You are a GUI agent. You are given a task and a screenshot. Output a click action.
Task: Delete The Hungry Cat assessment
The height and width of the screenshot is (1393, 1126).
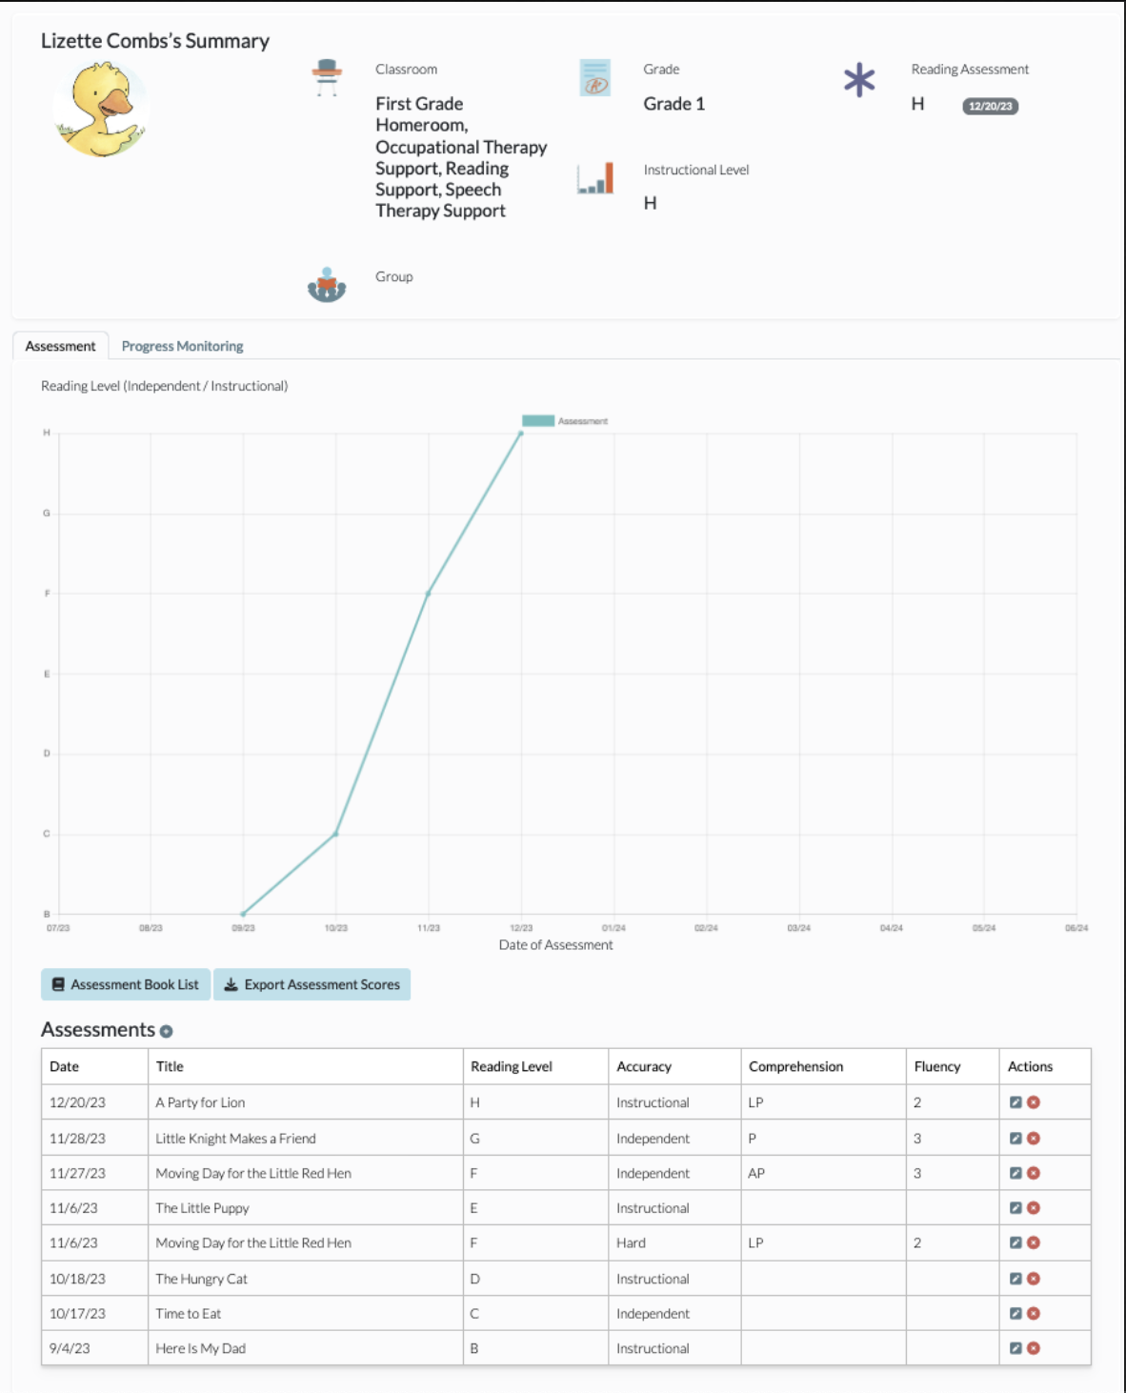tap(1034, 1279)
